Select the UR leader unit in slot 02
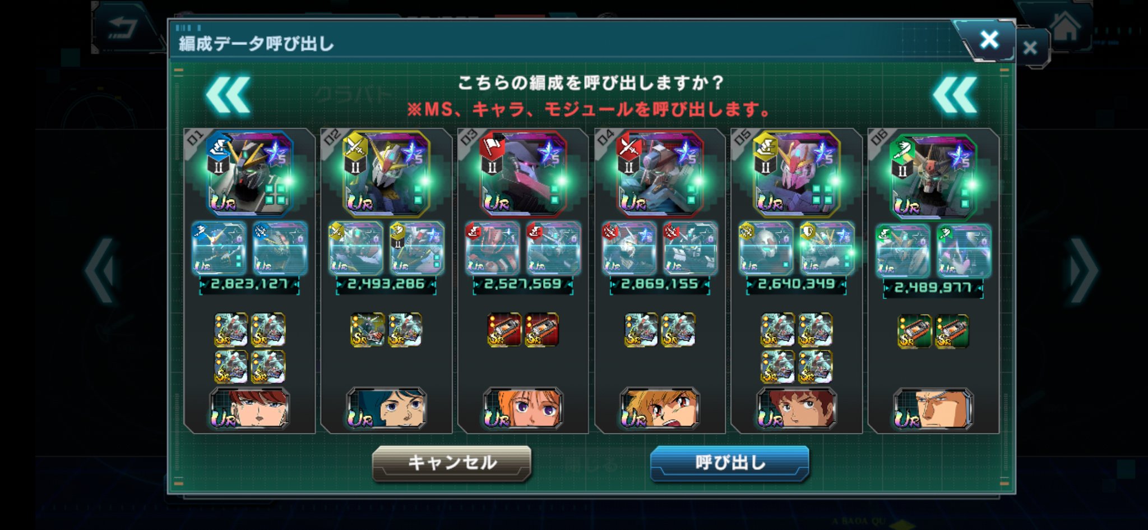 (x=386, y=174)
